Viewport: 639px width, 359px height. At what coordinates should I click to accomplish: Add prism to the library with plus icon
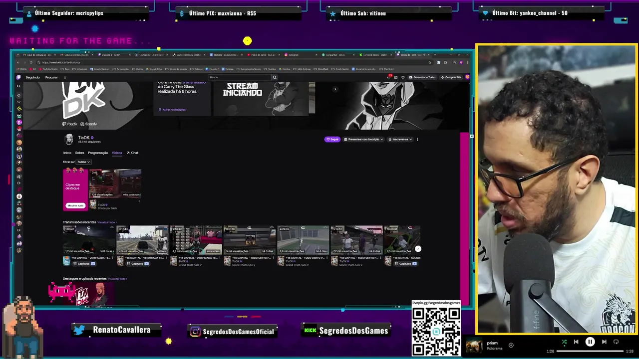point(511,345)
